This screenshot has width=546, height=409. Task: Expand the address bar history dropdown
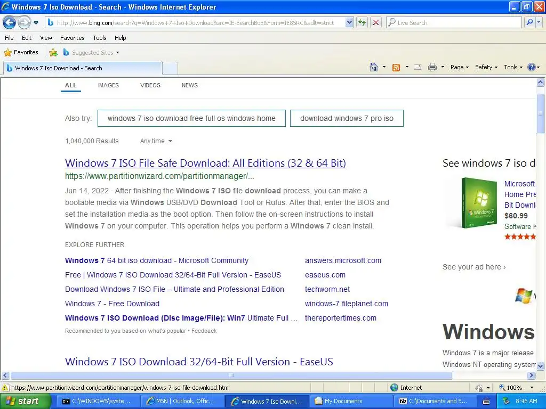click(x=349, y=22)
